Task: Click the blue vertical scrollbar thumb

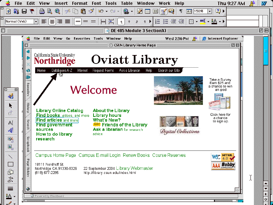Action: coord(266,51)
